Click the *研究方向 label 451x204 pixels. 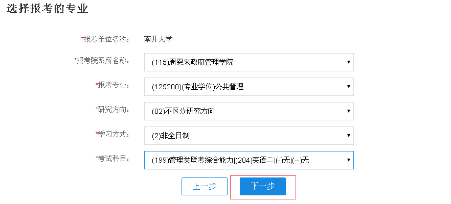113,109
